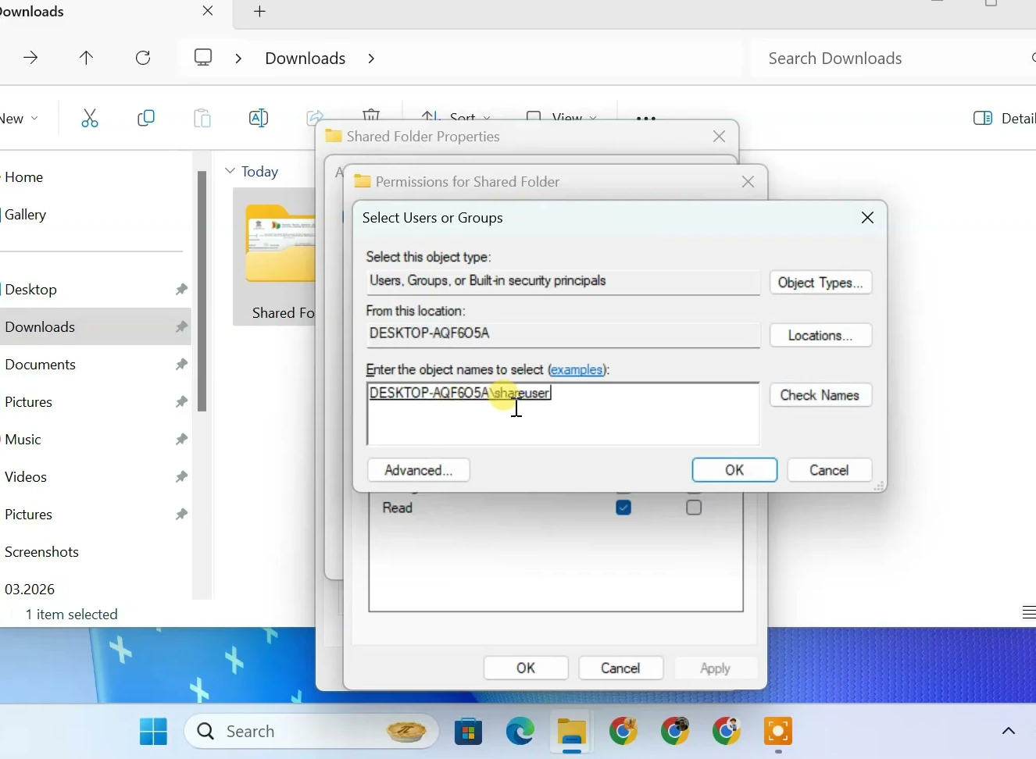The width and height of the screenshot is (1036, 759).
Task: Click the File Explorer taskbar icon
Action: [x=573, y=732]
